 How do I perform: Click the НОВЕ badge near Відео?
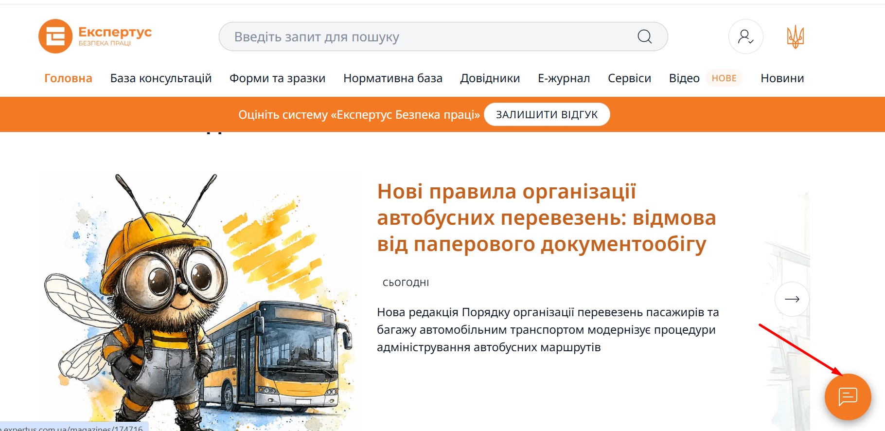(x=724, y=78)
